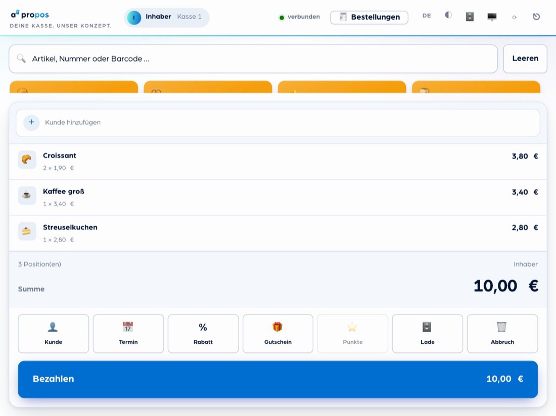Open the customer display monitor icon
Image resolution: width=556 pixels, height=416 pixels.
coord(492,17)
